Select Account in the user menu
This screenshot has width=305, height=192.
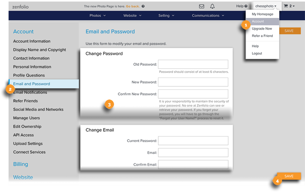tap(258, 21)
